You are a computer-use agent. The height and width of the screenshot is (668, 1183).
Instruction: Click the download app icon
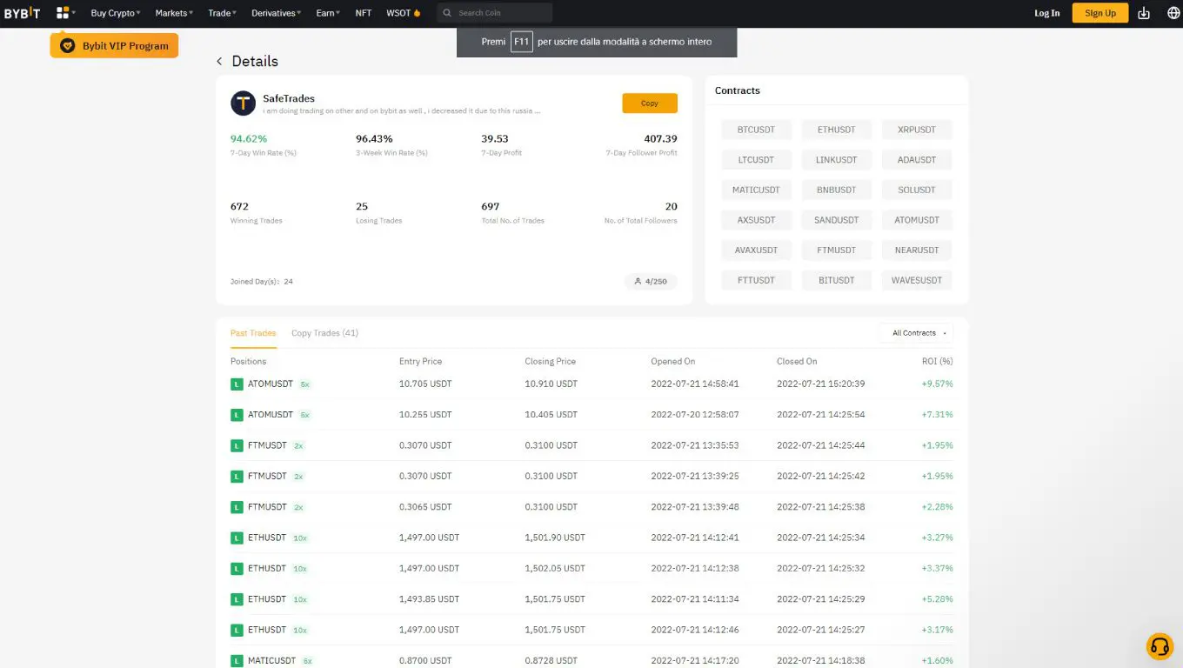(1144, 13)
